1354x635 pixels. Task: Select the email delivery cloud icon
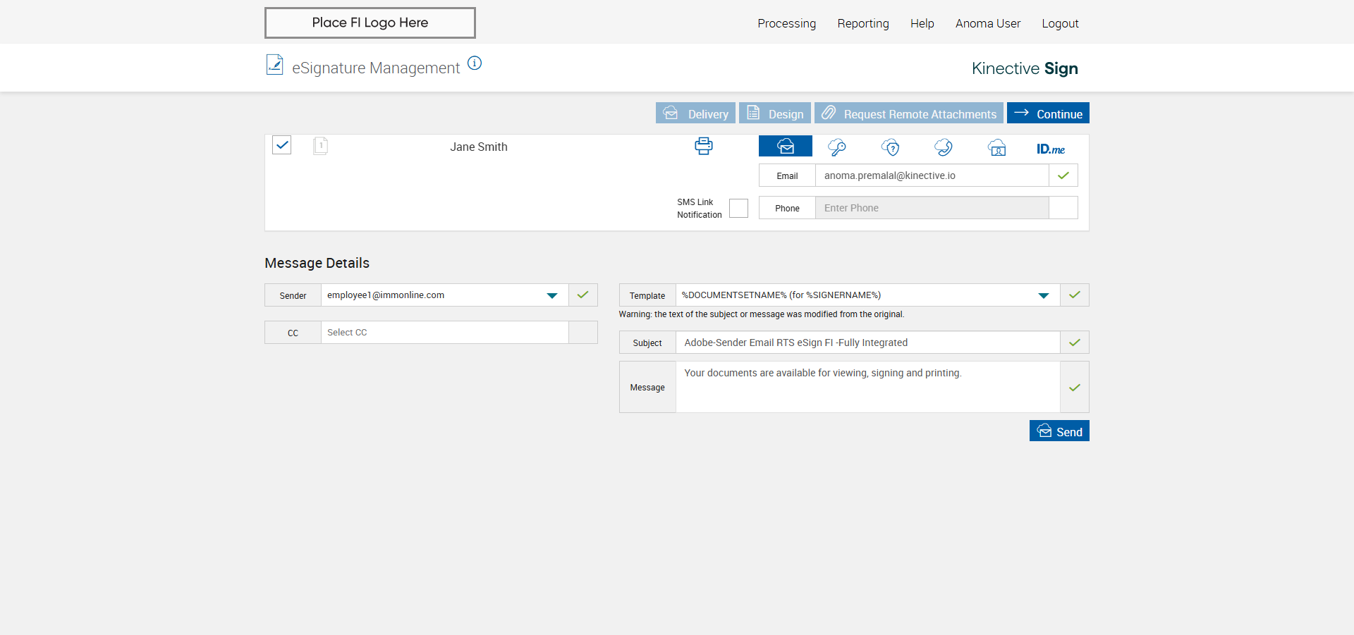point(785,147)
